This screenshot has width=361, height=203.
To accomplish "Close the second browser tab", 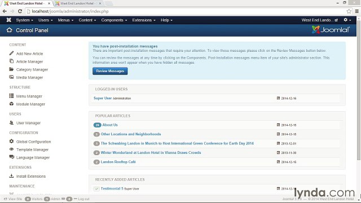I will point(100,3).
